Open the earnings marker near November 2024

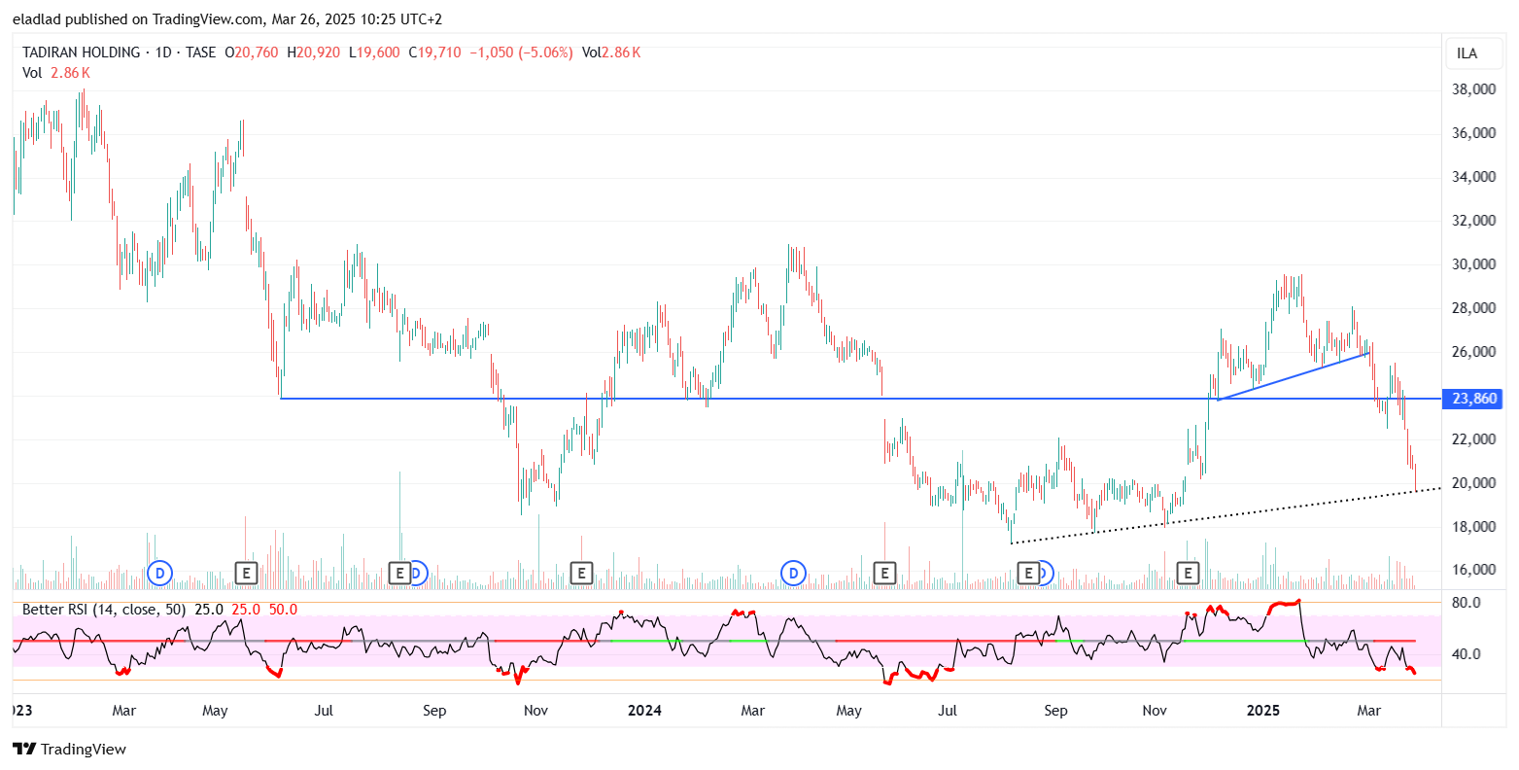[1188, 574]
